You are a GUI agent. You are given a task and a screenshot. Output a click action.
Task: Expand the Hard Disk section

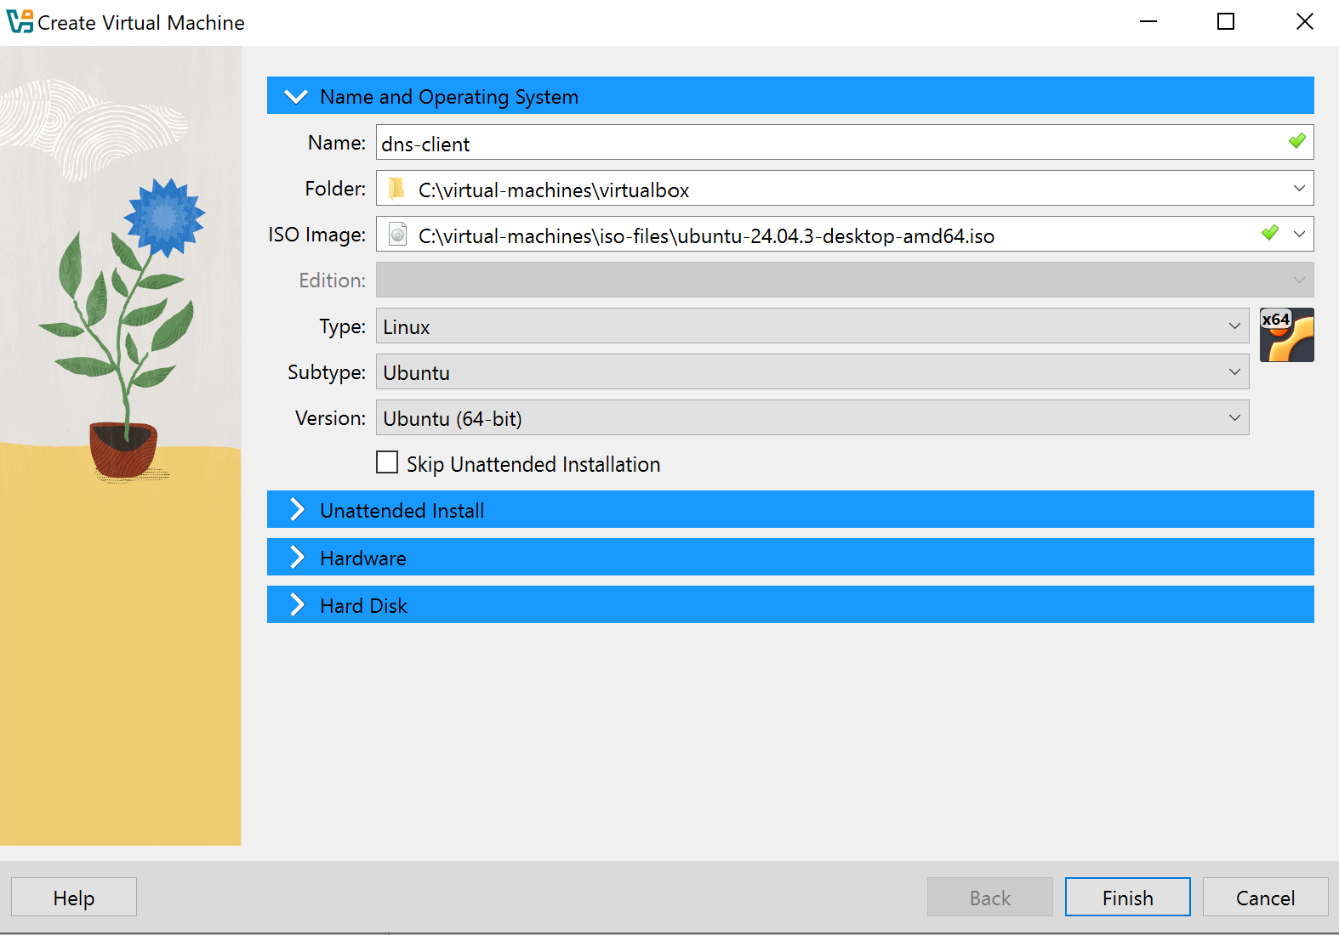(x=790, y=605)
